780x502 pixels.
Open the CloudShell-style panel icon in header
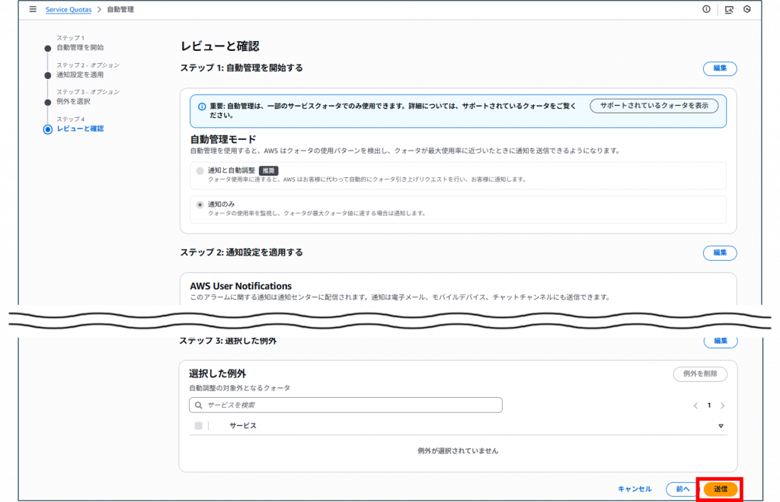[x=729, y=9]
